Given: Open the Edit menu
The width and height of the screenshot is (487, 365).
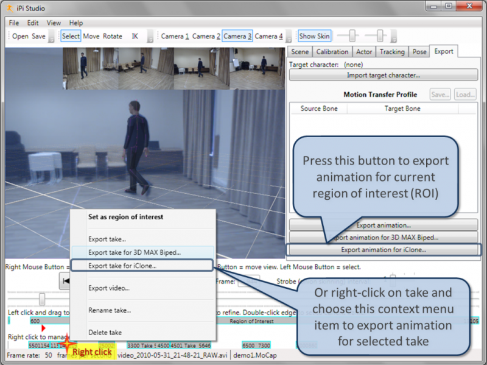Looking at the screenshot, I should pos(33,23).
